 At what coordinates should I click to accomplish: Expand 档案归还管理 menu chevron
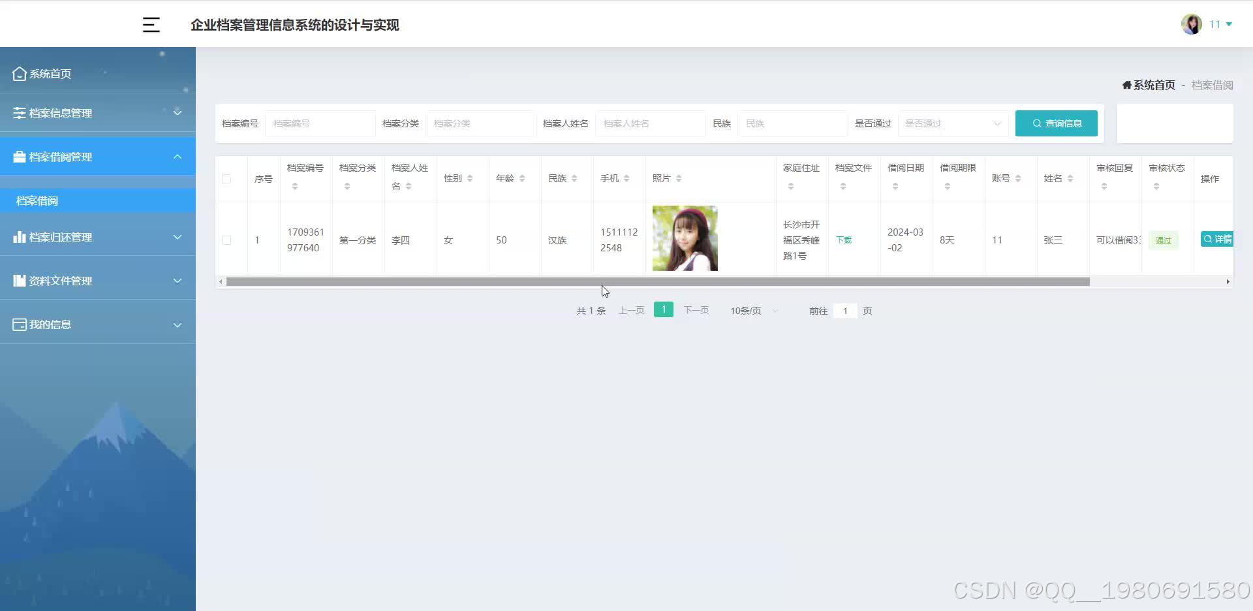tap(178, 237)
